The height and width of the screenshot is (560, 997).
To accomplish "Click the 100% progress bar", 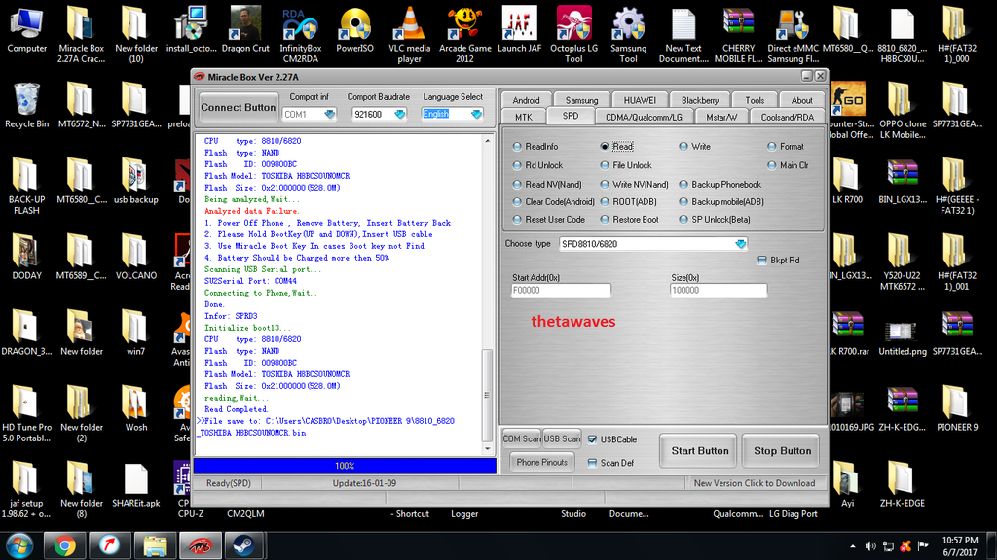I will pos(345,466).
